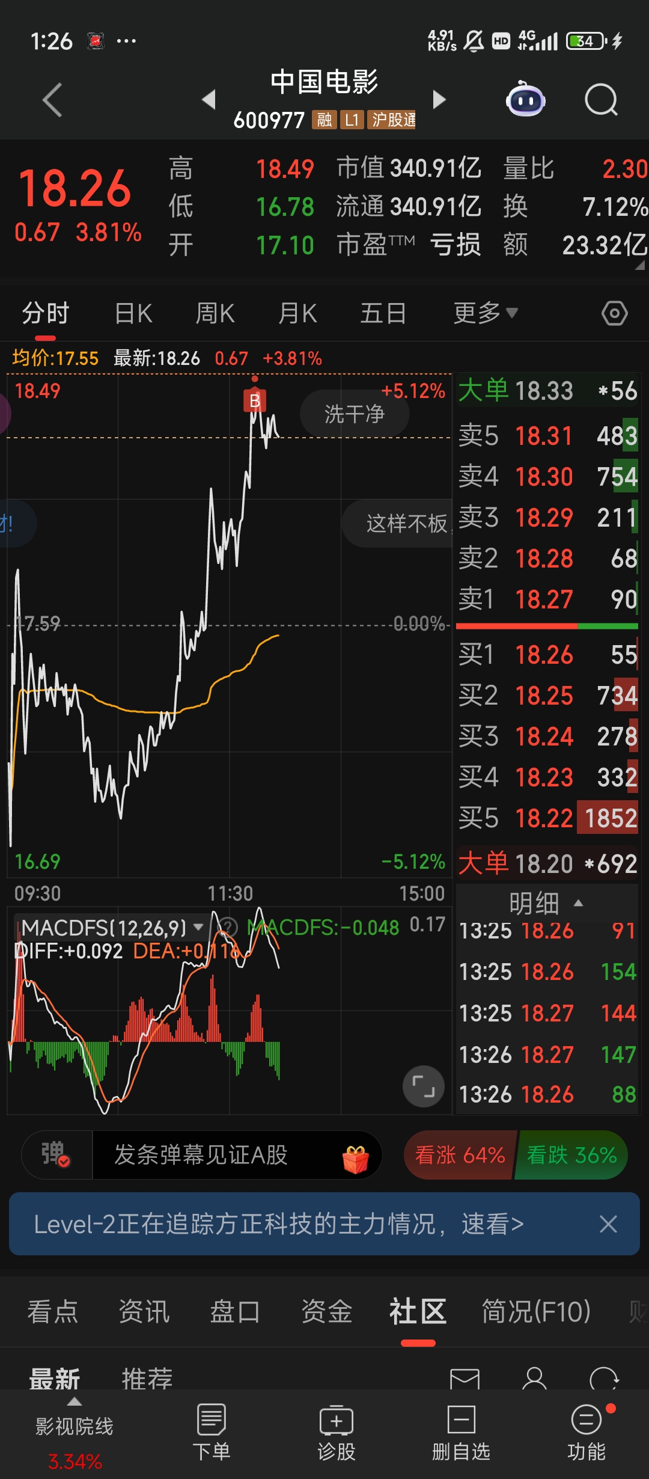Viewport: 649px width, 1479px height.
Task: Open 盘口 order book tab
Action: click(235, 1311)
